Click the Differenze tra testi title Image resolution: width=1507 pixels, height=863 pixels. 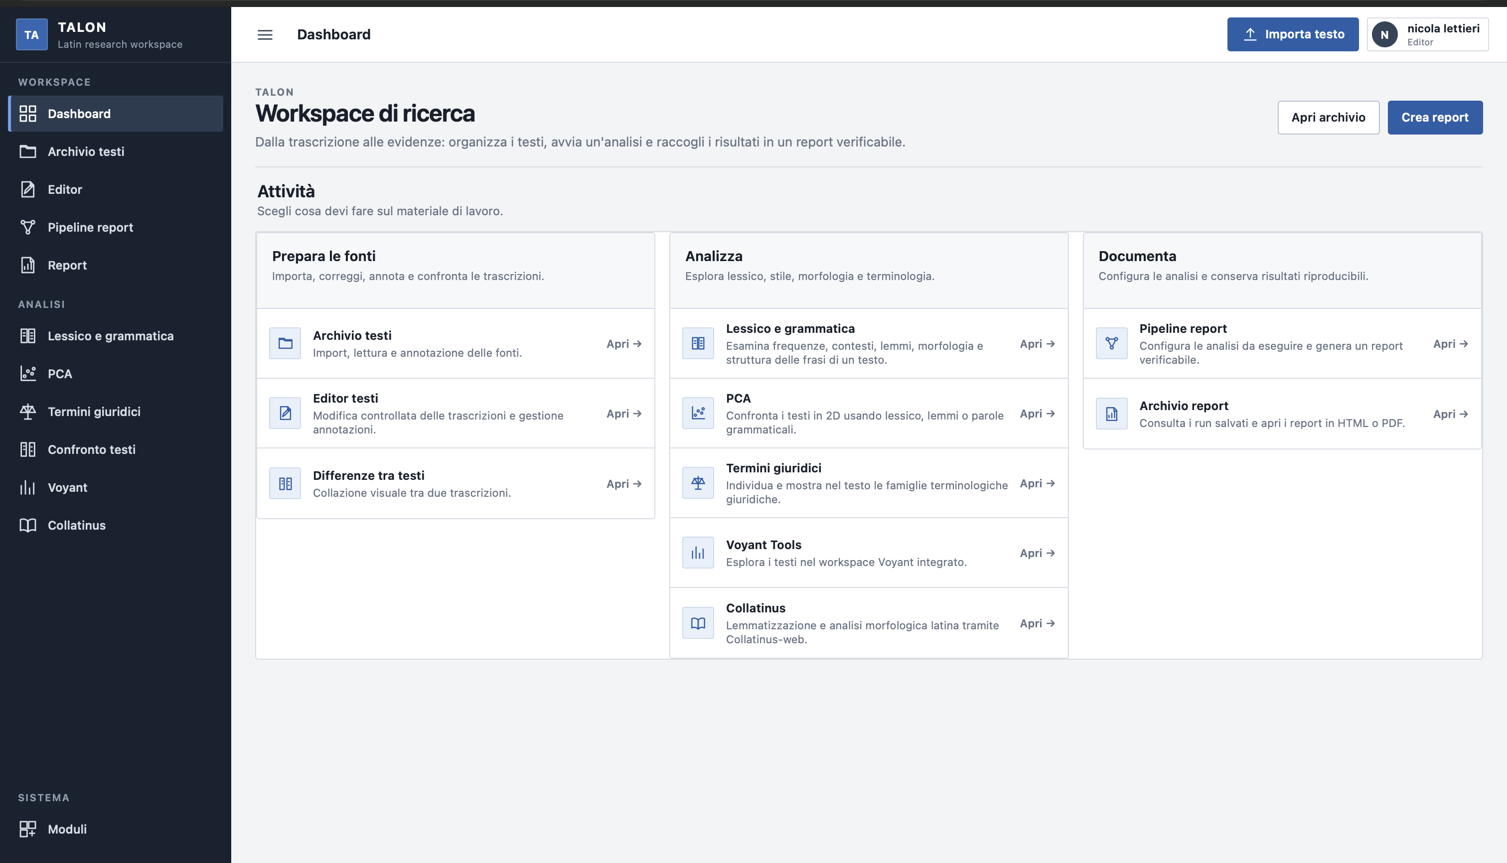point(368,475)
